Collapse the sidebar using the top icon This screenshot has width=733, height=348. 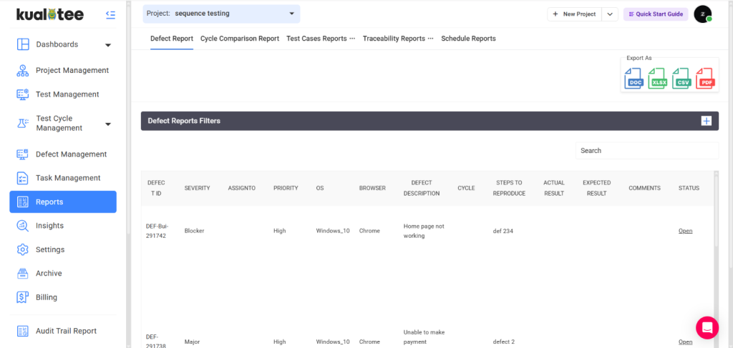point(110,14)
